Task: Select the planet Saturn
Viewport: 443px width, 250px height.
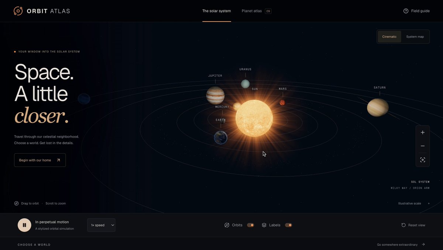Action: point(378,107)
